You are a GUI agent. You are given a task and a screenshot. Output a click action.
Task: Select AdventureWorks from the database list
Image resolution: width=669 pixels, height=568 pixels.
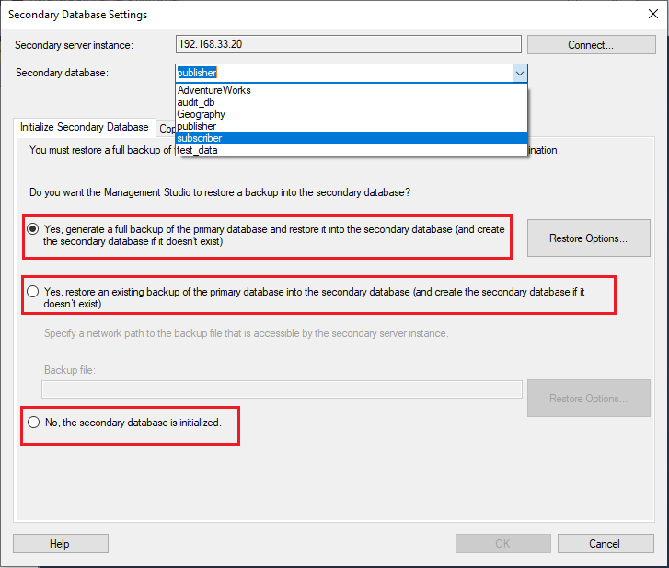point(214,90)
